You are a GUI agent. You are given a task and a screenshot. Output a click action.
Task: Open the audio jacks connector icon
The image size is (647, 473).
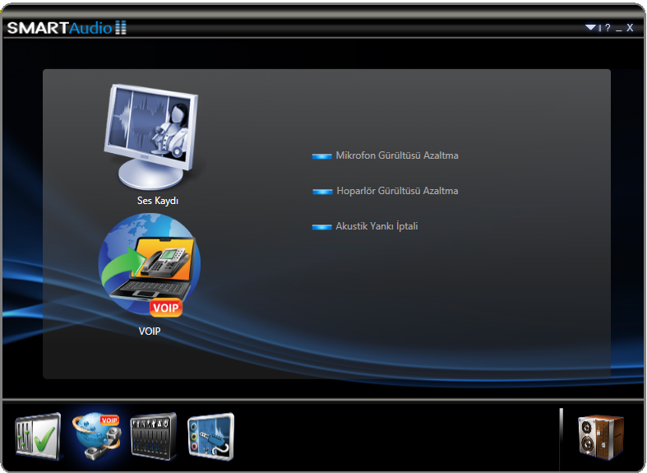pyautogui.click(x=210, y=437)
